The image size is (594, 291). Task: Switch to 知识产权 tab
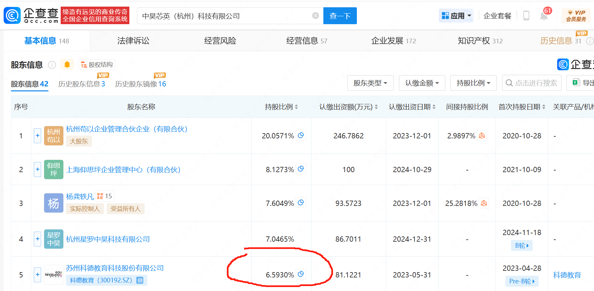[480, 41]
